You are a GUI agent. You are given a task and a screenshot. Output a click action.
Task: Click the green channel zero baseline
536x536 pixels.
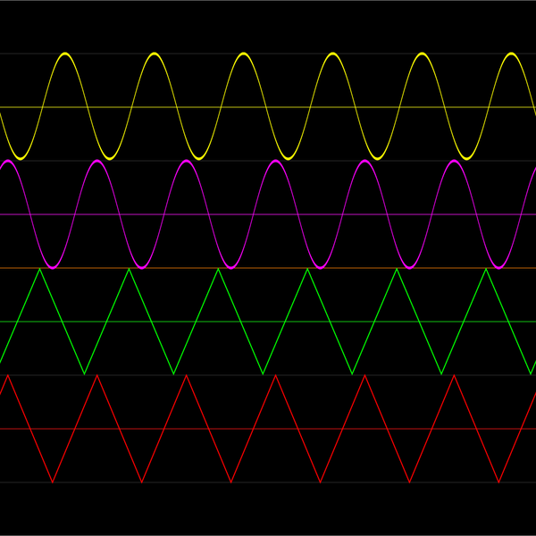point(268,322)
